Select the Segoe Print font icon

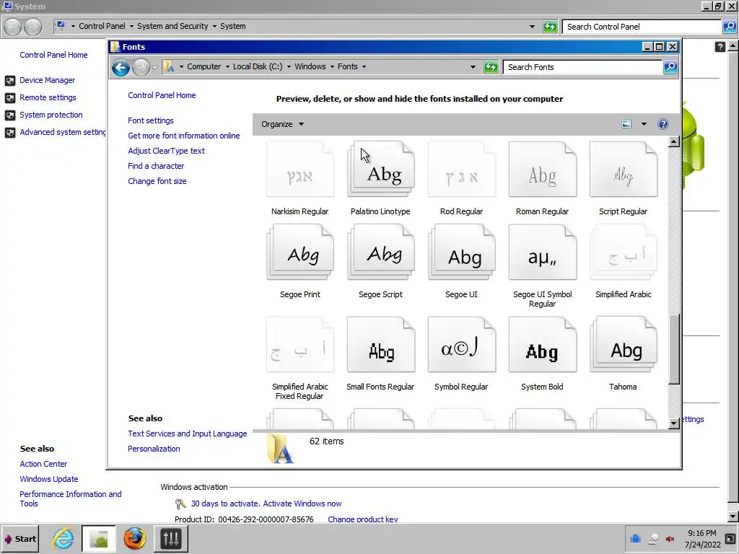300,252
